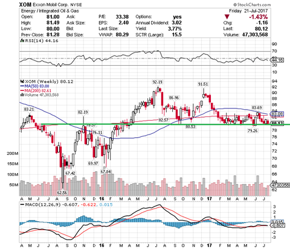290x249 pixels.
Task: Click the 80.53 low price annotation
Action: (x=190, y=127)
